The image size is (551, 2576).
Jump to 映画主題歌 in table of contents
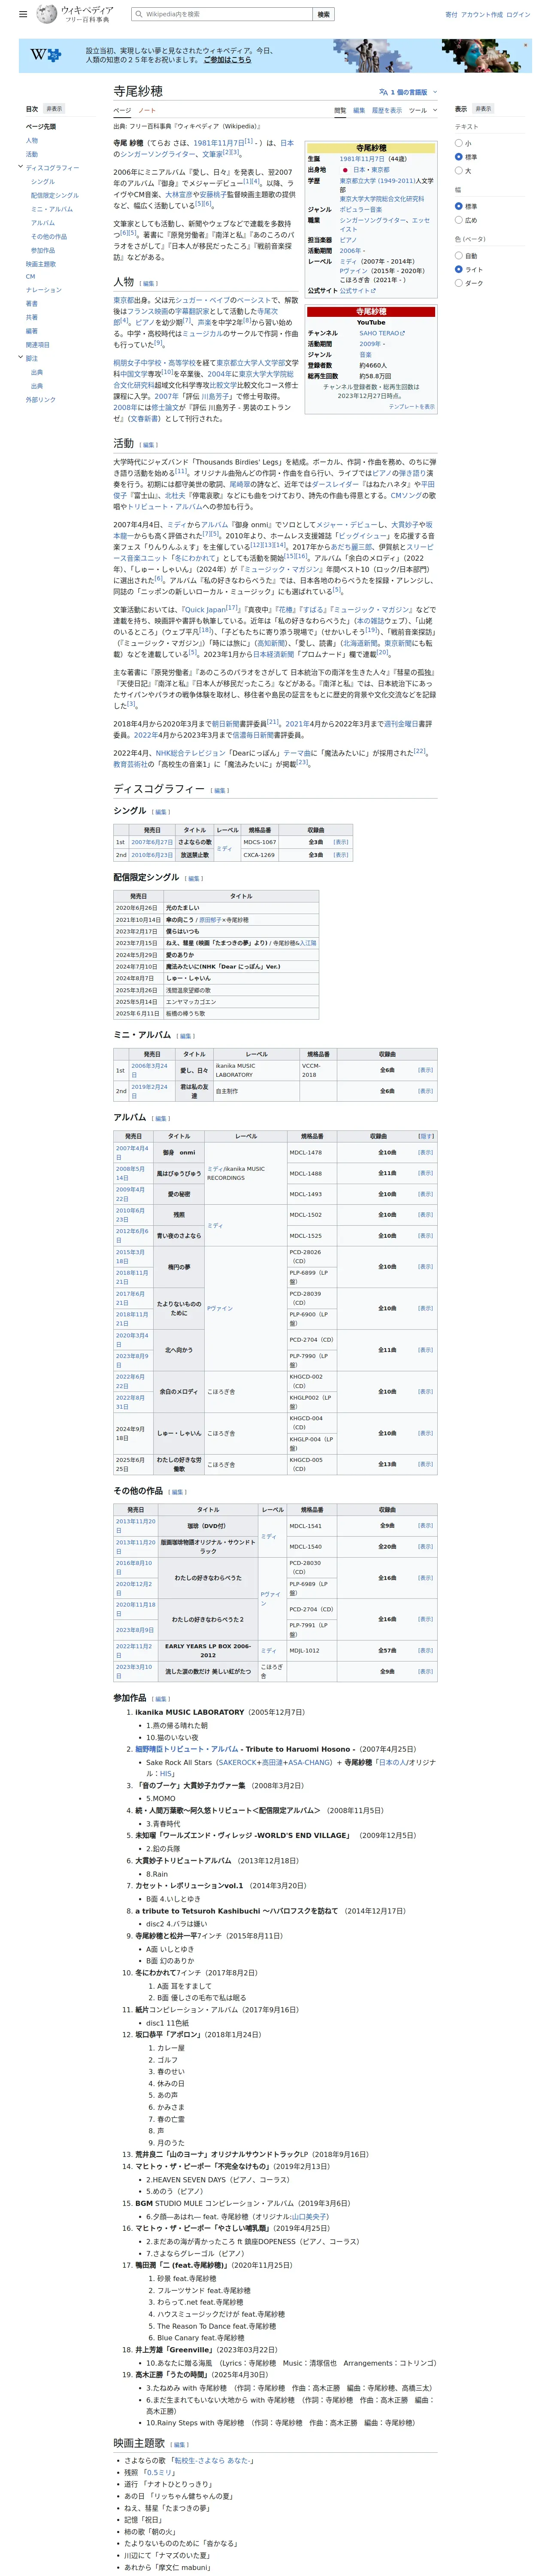click(41, 264)
